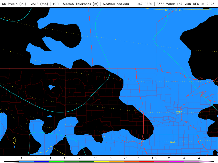Screen dimensions: 218x163
Task: Click the '0.05' legend scale value
Action: pos(34,158)
